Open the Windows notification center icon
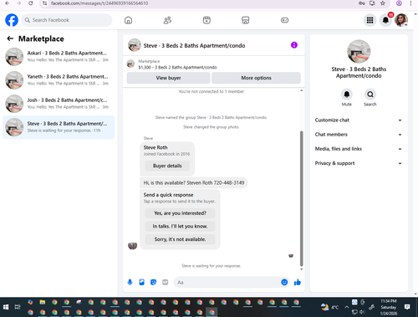Viewport: 418px width, 317px height. point(407,307)
